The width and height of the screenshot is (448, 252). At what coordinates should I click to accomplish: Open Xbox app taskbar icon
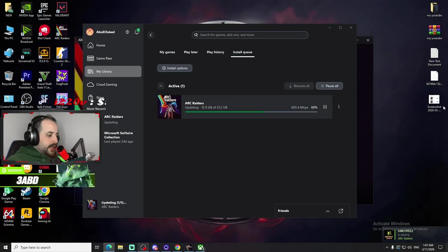pyautogui.click(x=201, y=247)
